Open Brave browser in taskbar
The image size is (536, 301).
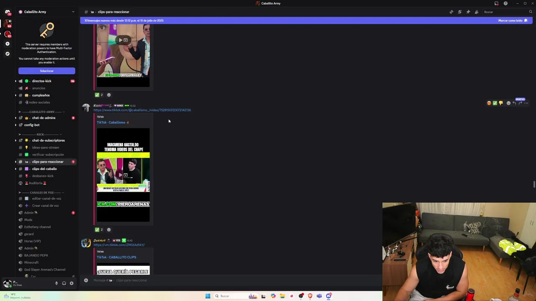click(310, 296)
